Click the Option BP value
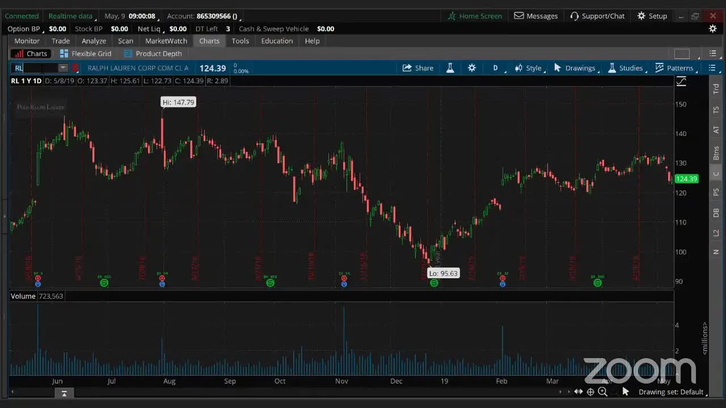This screenshot has width=726, height=408. tap(57, 29)
